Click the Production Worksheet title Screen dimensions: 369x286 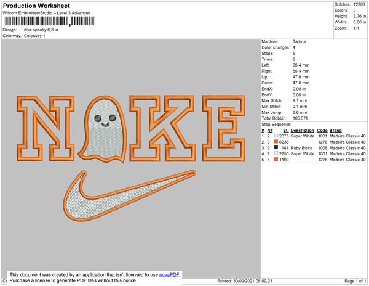point(36,6)
